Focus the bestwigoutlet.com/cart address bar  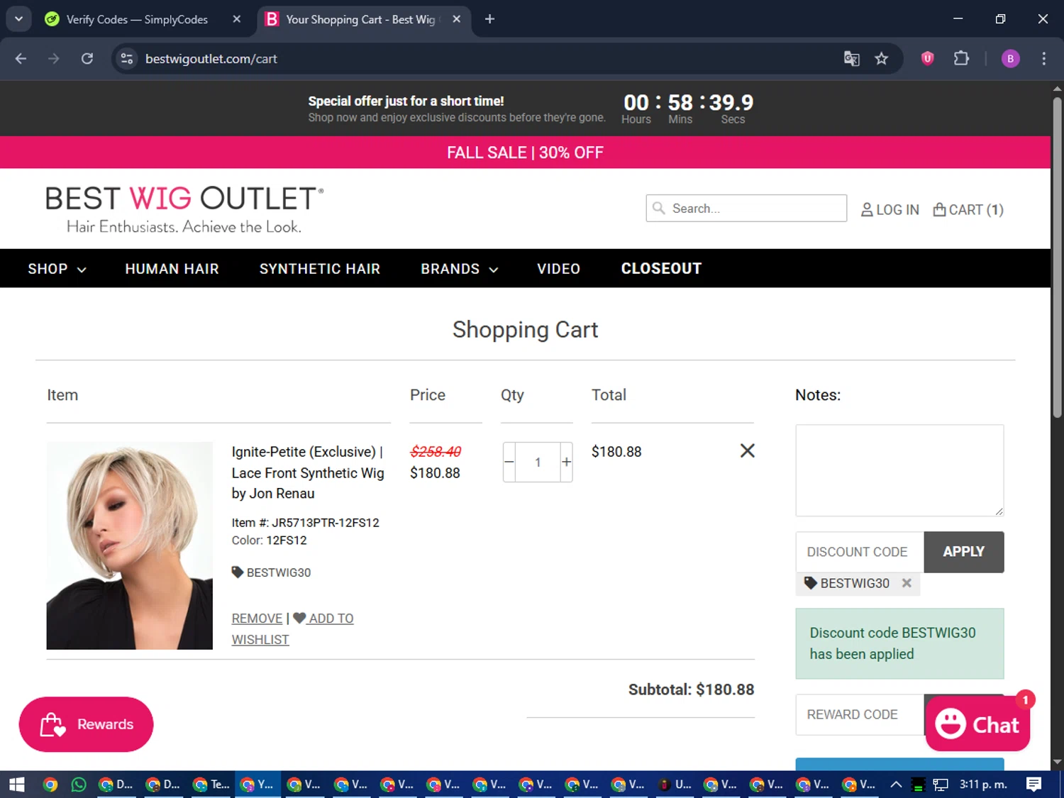tap(211, 59)
